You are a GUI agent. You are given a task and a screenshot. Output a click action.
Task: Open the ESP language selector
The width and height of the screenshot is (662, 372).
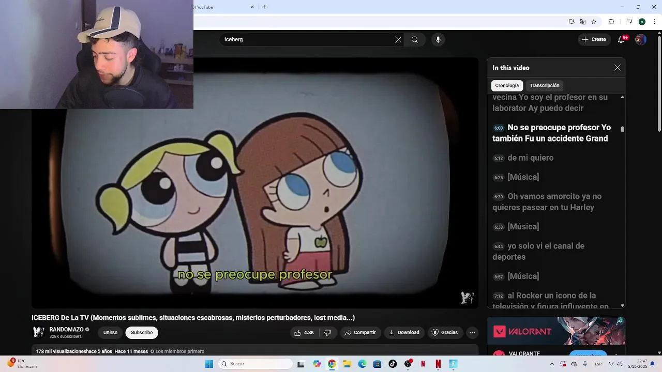(x=598, y=364)
